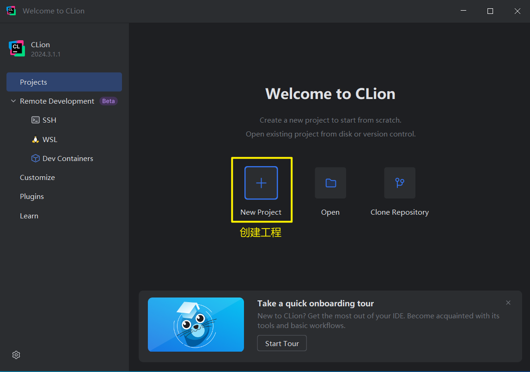Collapse the Remote Development section
Image resolution: width=530 pixels, height=372 pixels.
[13, 101]
